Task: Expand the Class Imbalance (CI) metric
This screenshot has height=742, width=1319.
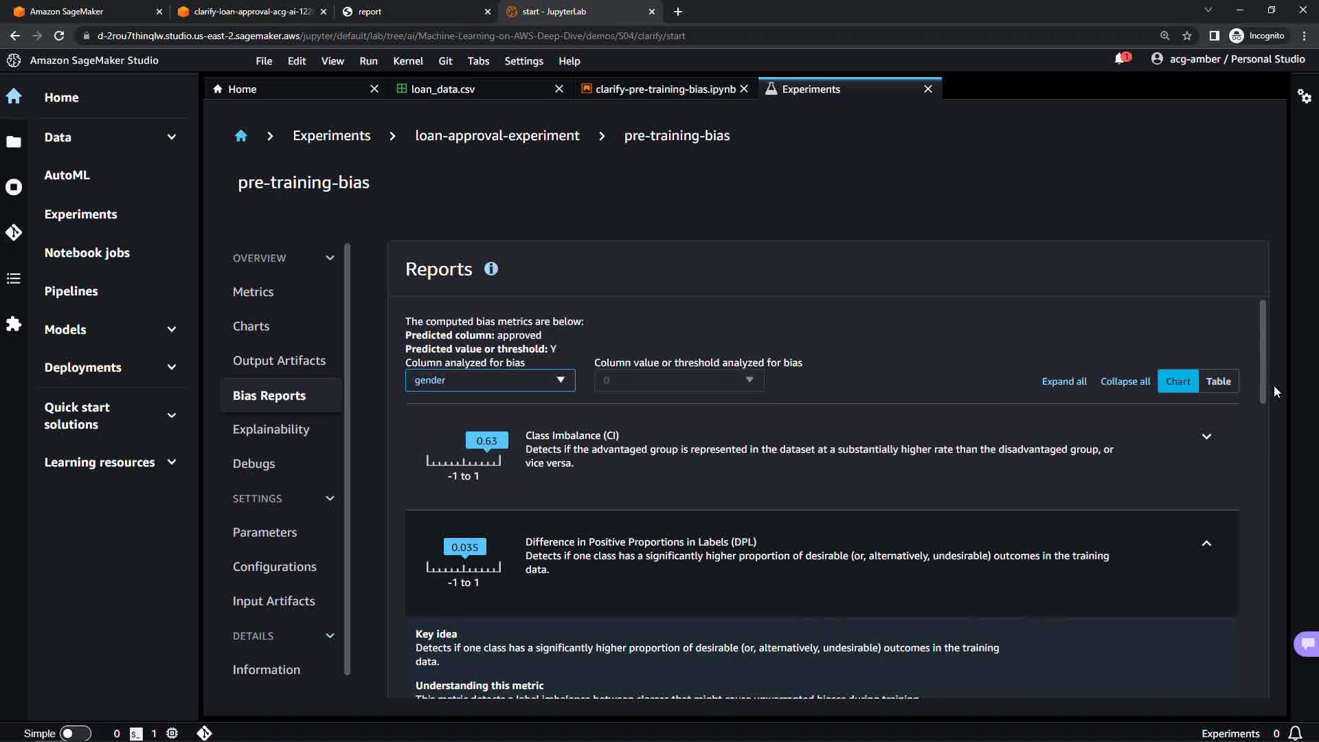Action: click(x=1206, y=436)
